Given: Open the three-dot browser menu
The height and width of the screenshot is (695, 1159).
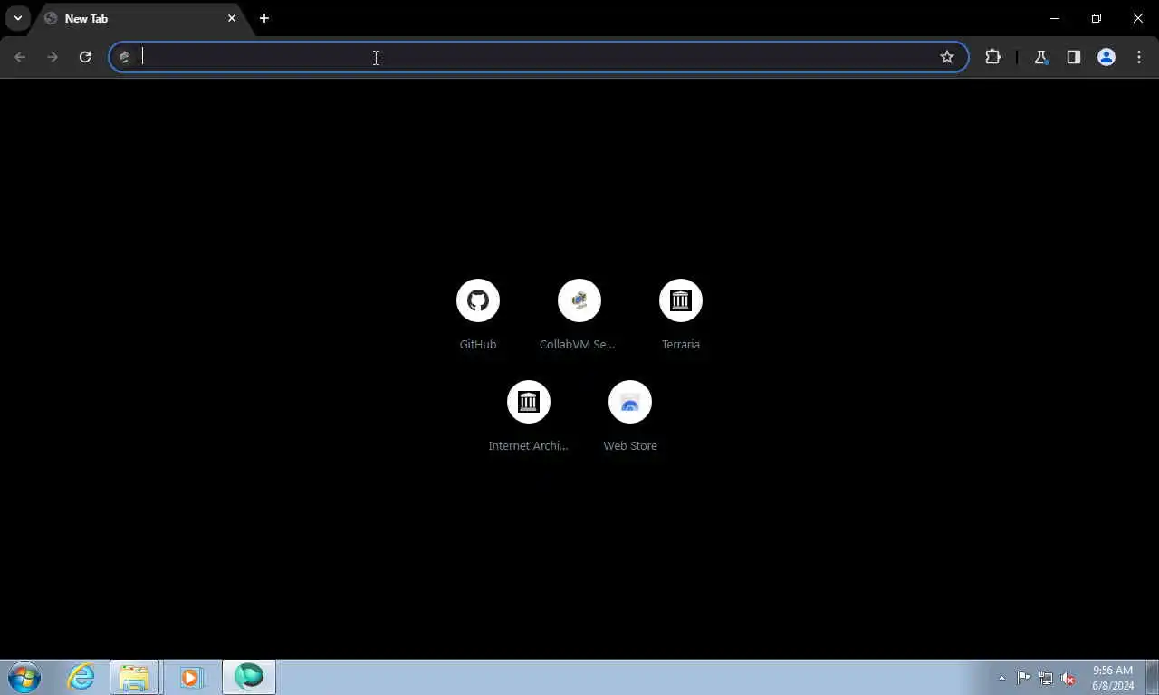Looking at the screenshot, I should coord(1139,57).
